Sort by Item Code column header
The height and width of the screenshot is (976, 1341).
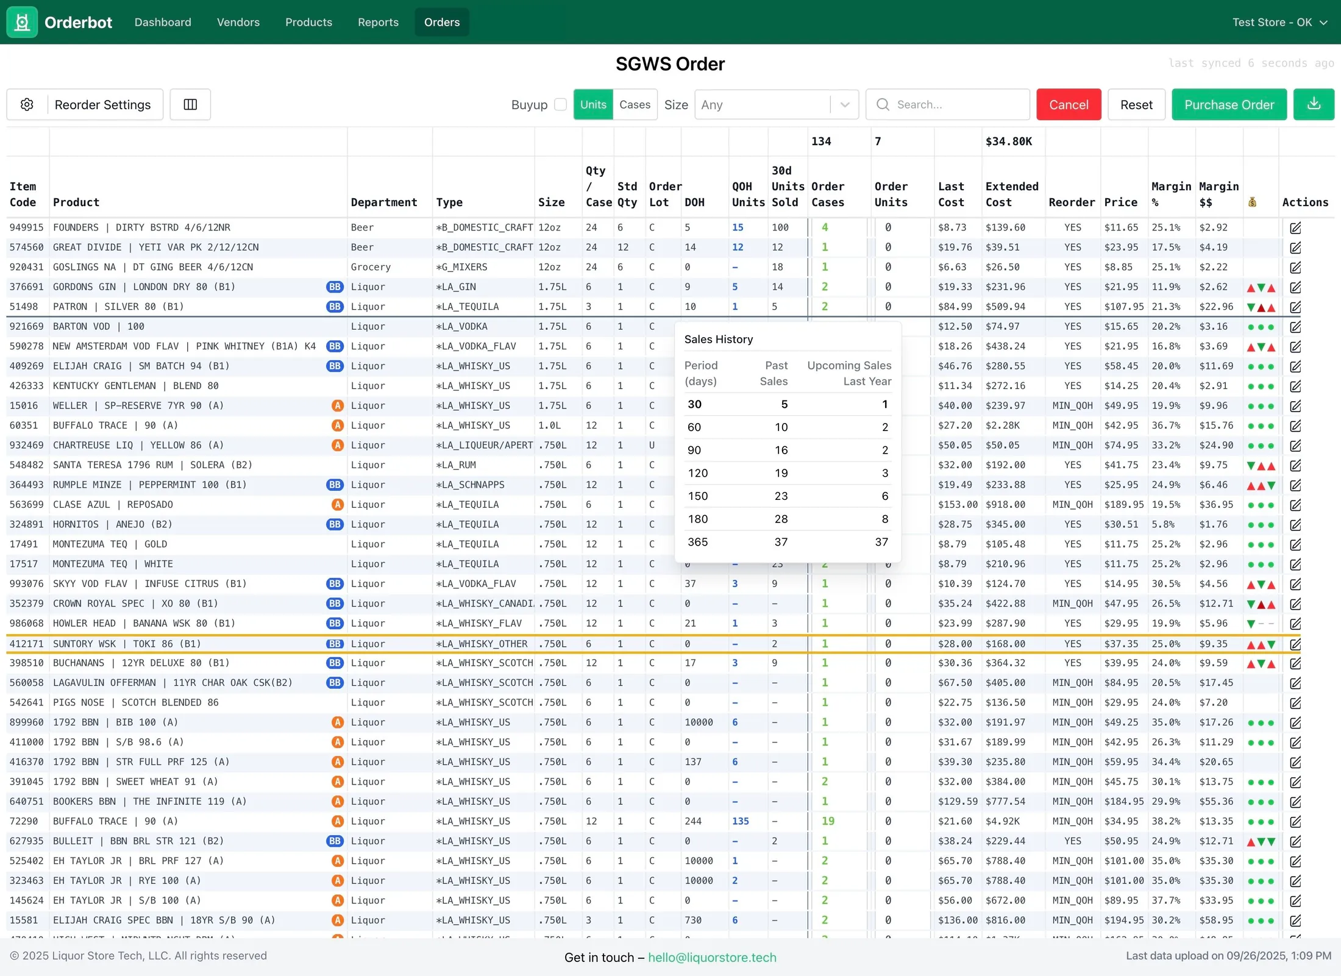pyautogui.click(x=23, y=194)
